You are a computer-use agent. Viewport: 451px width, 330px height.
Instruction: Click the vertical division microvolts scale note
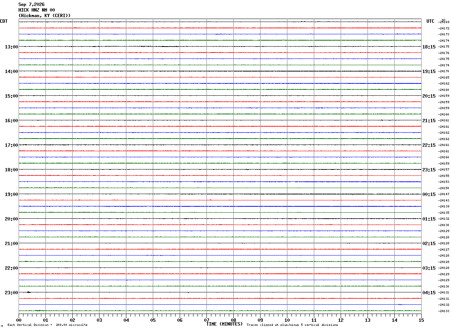[x=47, y=325]
